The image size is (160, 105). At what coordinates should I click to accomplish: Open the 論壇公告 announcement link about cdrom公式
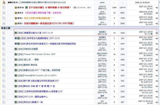point(42,2)
